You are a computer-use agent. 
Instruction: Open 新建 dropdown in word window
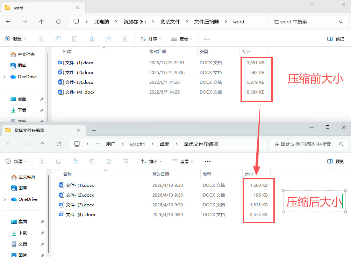pos(15,39)
